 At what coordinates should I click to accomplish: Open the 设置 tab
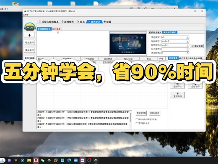(x=107, y=22)
